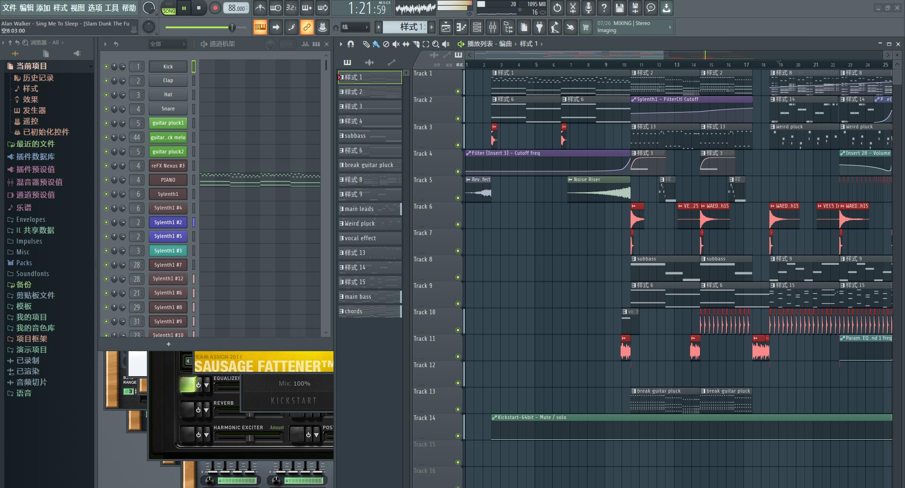Image resolution: width=905 pixels, height=488 pixels.
Task: Click the red record button
Action: tap(215, 8)
